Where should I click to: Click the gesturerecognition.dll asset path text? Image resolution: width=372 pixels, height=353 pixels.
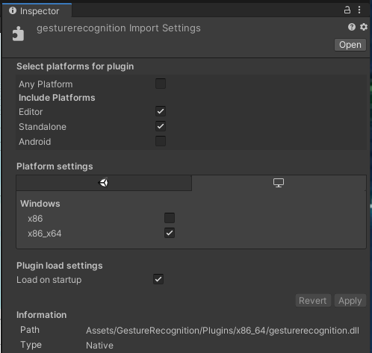click(223, 331)
